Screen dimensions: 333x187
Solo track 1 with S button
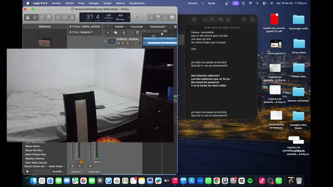123,43
